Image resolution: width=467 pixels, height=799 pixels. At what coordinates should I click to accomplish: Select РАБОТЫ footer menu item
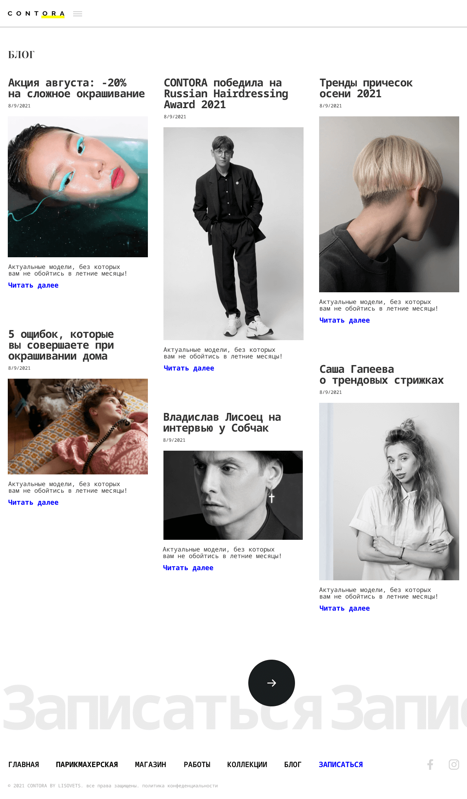click(x=197, y=764)
